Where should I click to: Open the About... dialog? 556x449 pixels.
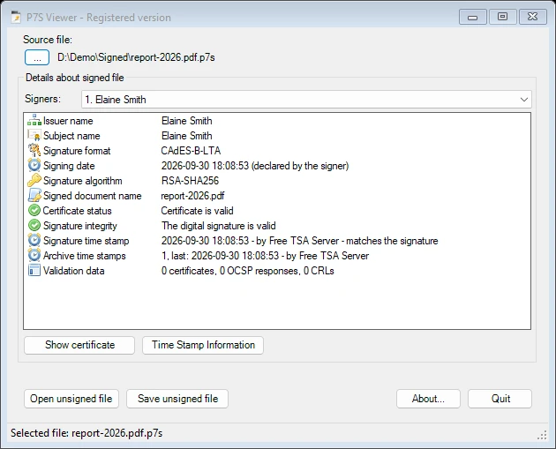click(x=428, y=399)
